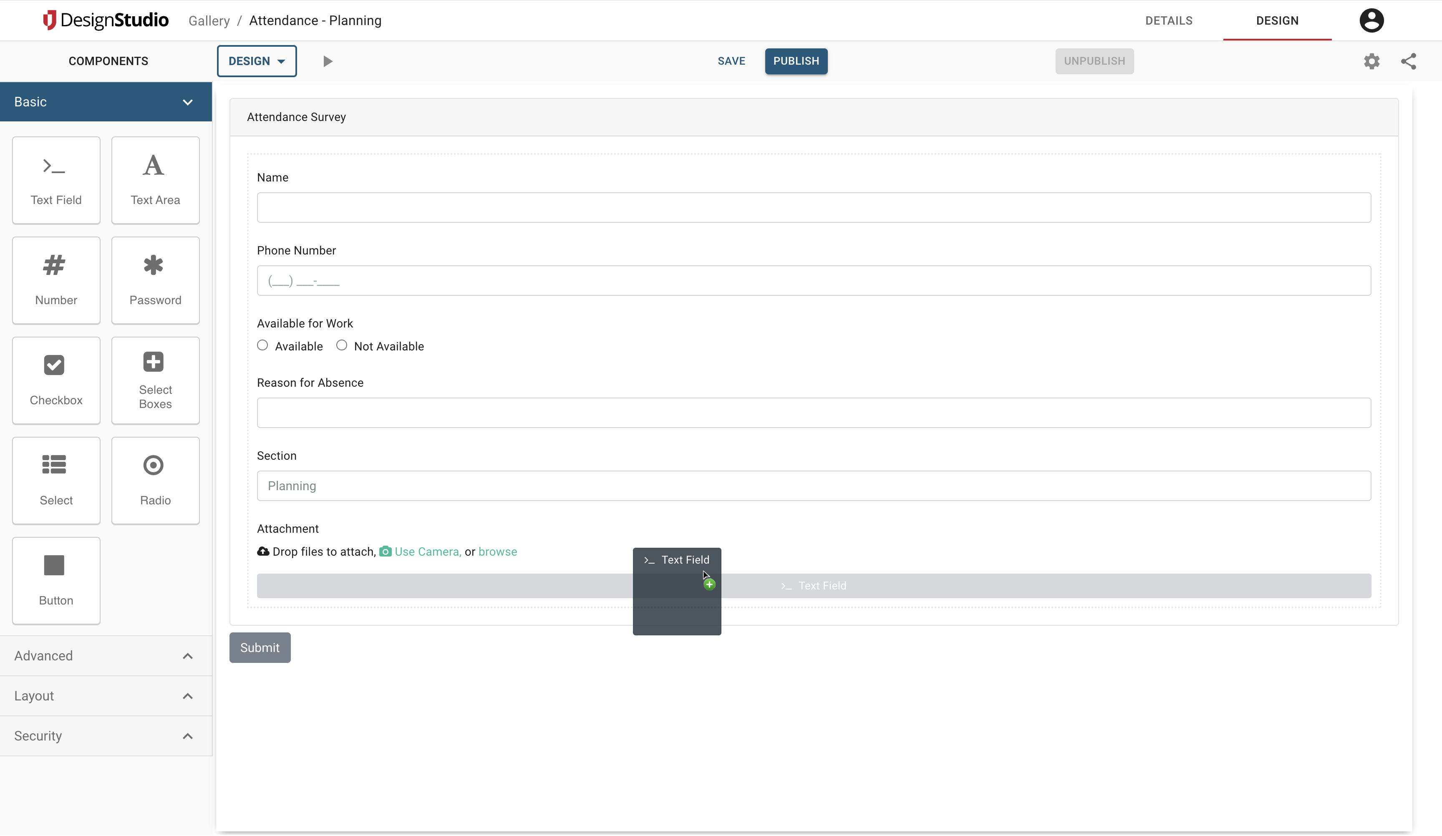The height and width of the screenshot is (836, 1442).
Task: Click the Use Camera link
Action: coord(428,551)
